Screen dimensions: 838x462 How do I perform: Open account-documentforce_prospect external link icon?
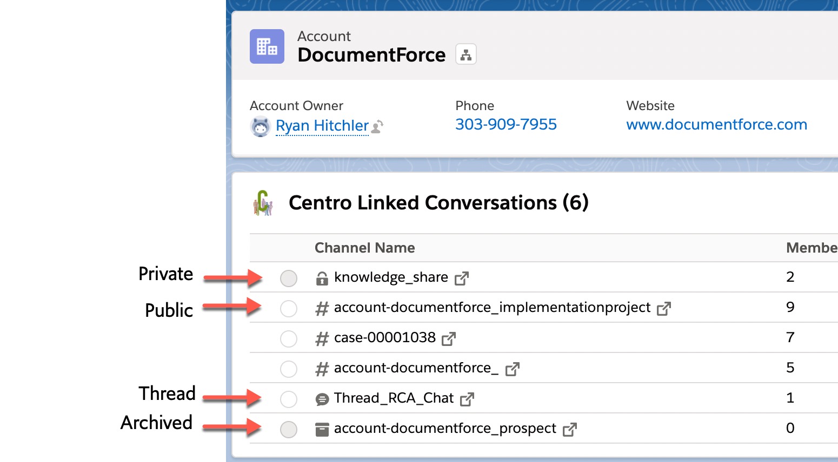click(570, 430)
